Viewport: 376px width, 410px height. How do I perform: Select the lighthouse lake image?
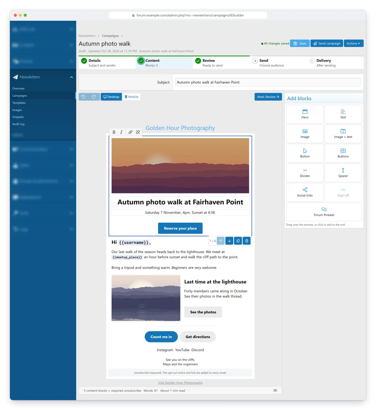tap(146, 298)
